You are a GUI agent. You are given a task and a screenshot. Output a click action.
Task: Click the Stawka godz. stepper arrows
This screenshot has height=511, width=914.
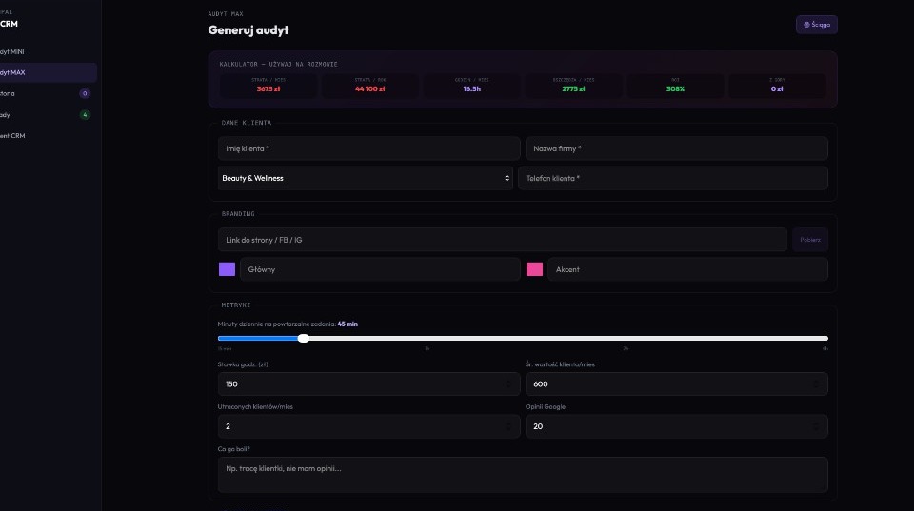(x=507, y=384)
